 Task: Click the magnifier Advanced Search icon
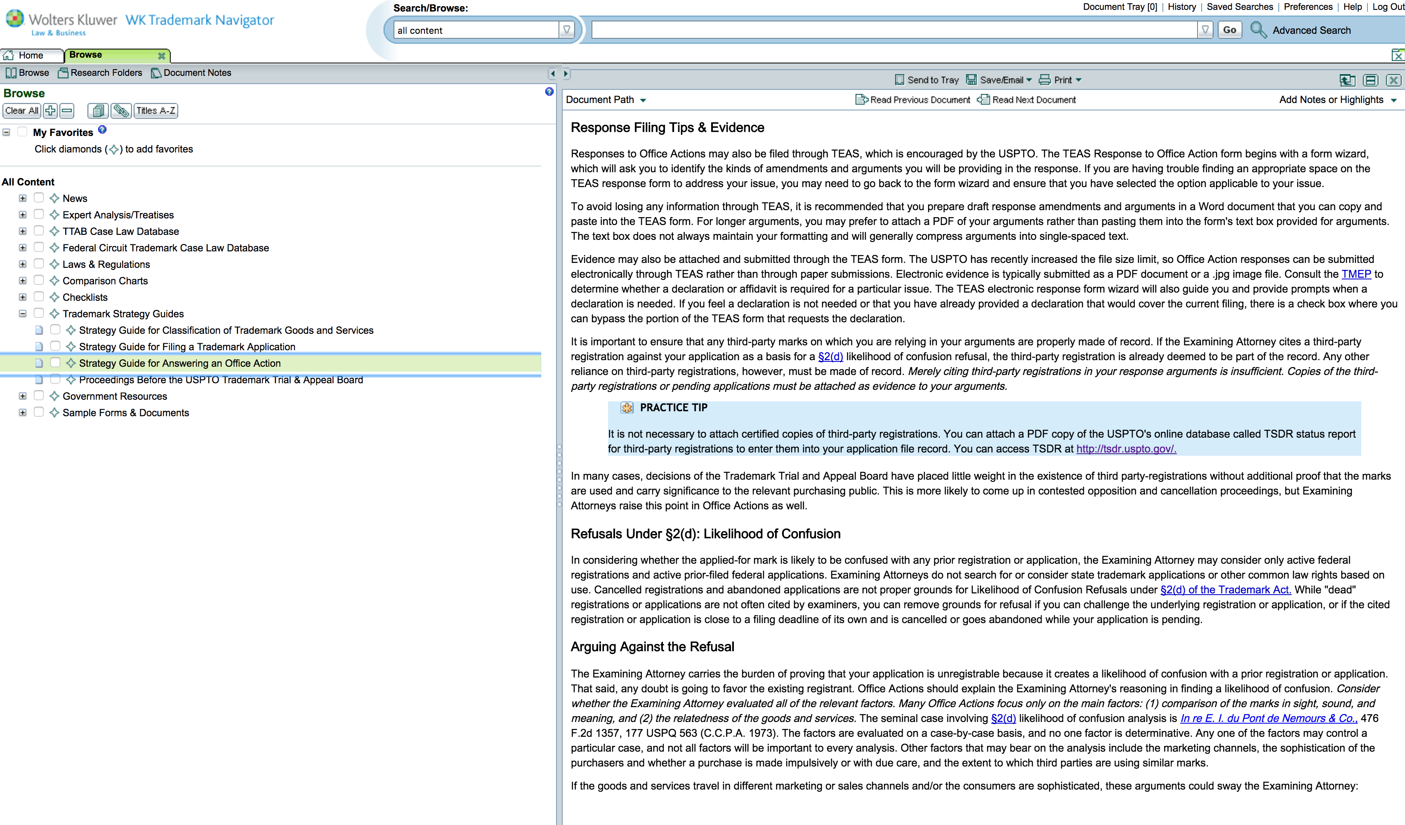[x=1259, y=30]
